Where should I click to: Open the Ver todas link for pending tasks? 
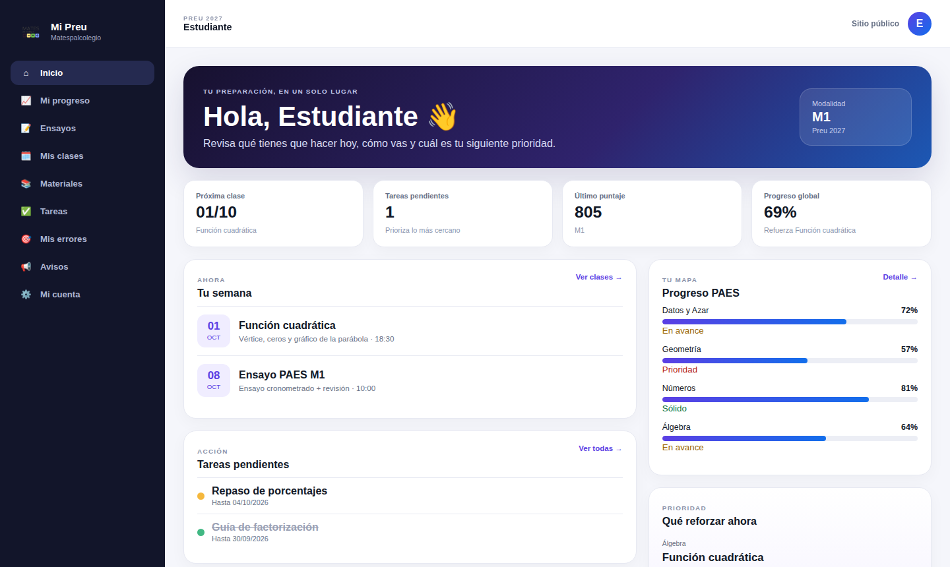(x=600, y=448)
